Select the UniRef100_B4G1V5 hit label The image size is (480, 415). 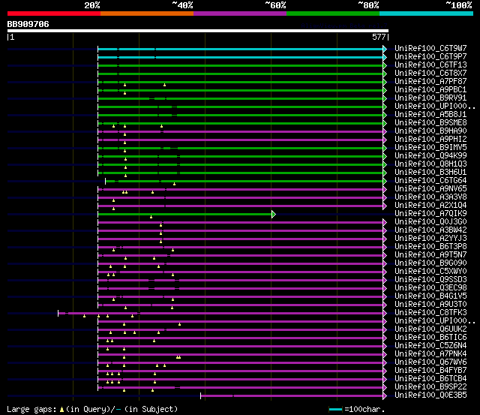(x=430, y=296)
